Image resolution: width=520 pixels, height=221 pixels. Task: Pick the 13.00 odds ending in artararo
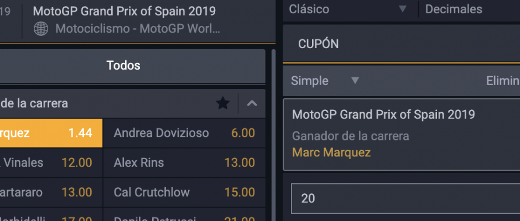[51, 192]
